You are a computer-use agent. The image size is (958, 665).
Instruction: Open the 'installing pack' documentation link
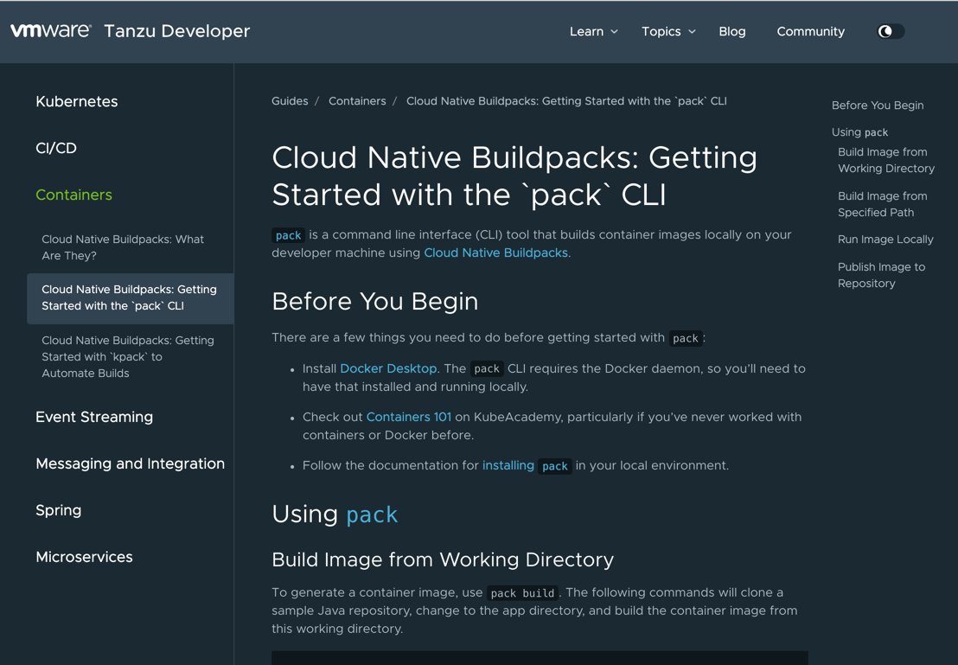coord(527,466)
